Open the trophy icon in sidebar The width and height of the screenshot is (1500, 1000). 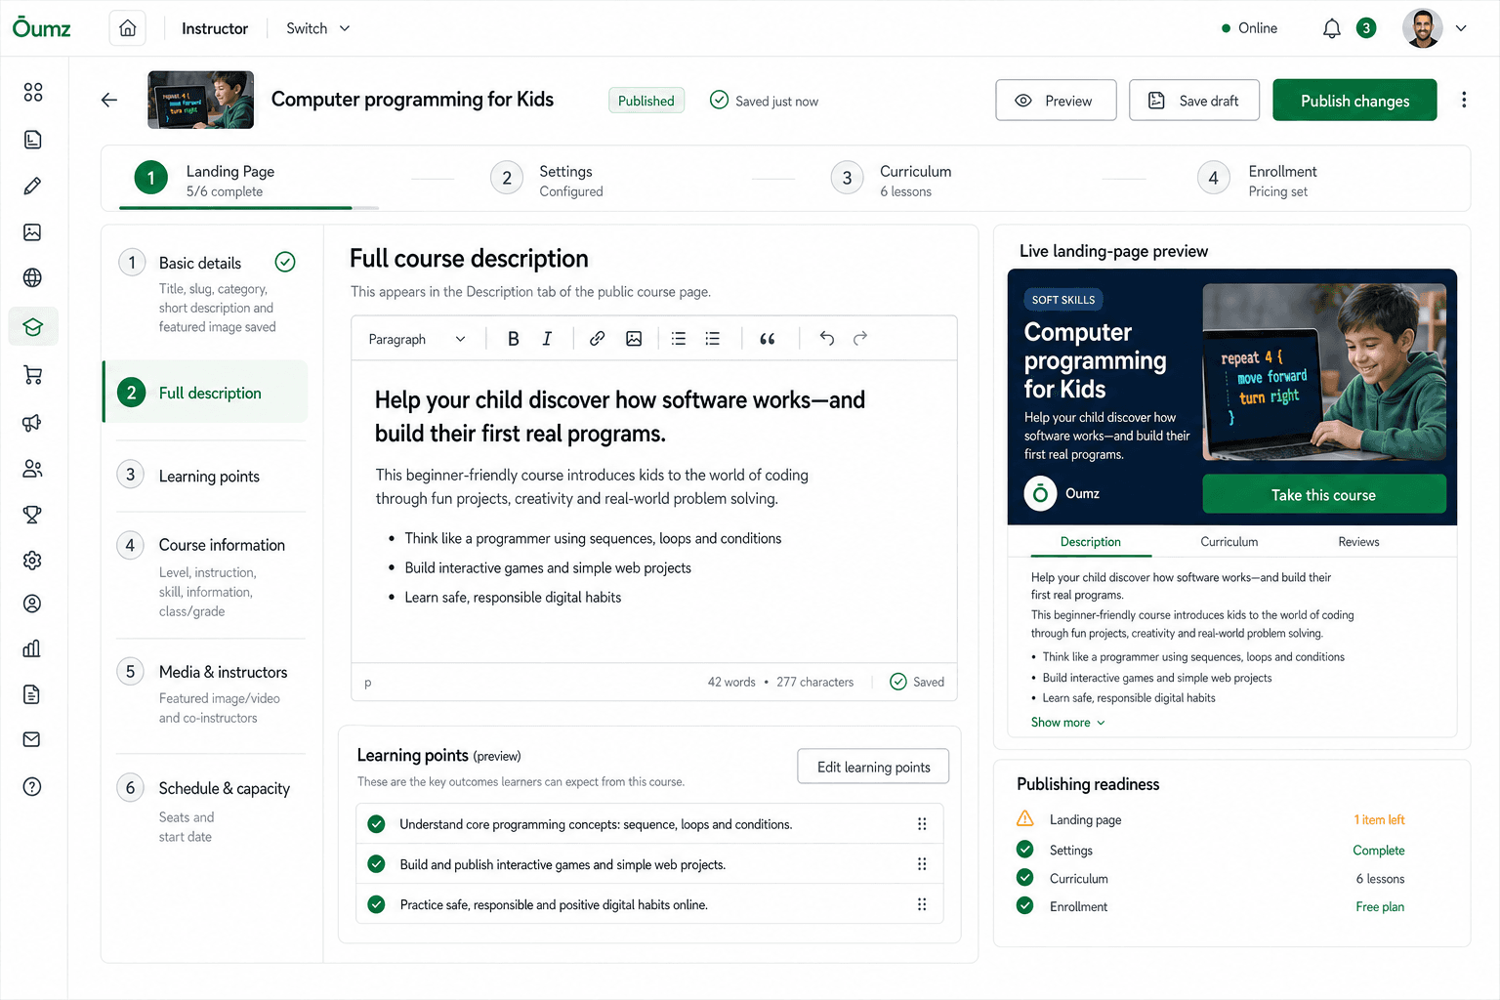point(32,515)
